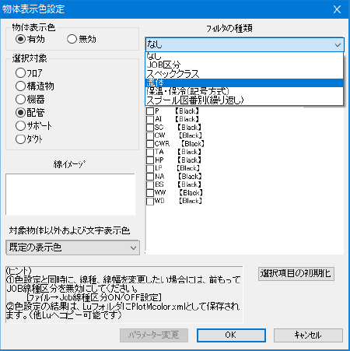Check the WW fluid checkbox

click(150, 193)
